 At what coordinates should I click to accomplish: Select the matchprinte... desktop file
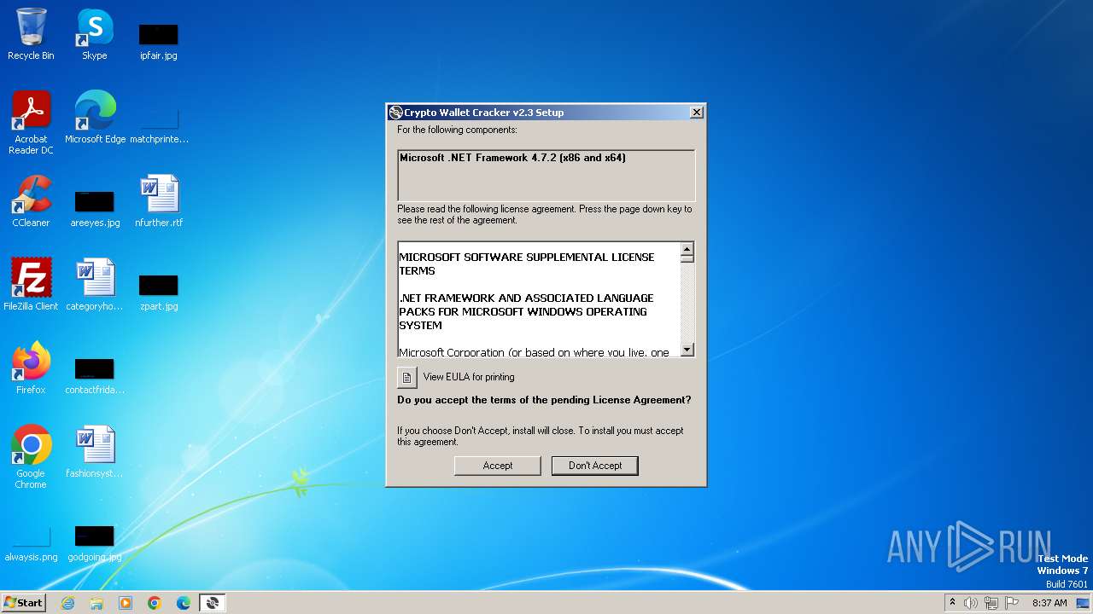pos(159,125)
